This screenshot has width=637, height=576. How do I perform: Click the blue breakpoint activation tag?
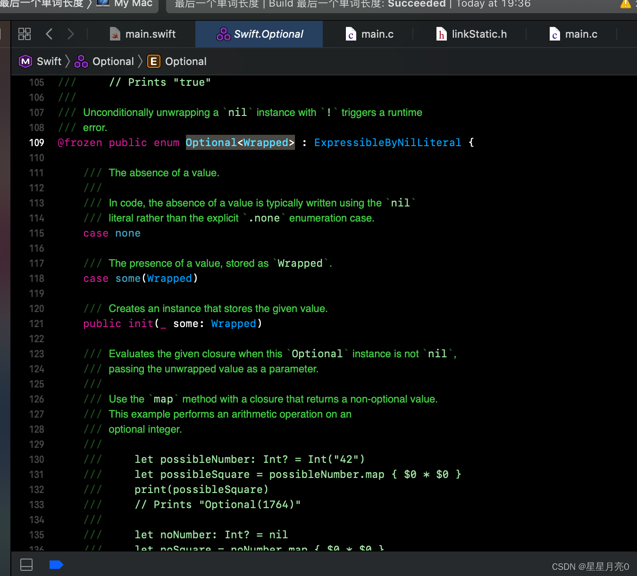pyautogui.click(x=56, y=565)
